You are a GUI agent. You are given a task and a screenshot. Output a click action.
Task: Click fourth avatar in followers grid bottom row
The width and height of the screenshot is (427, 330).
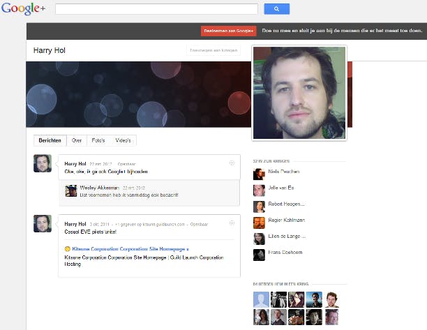tap(314, 317)
